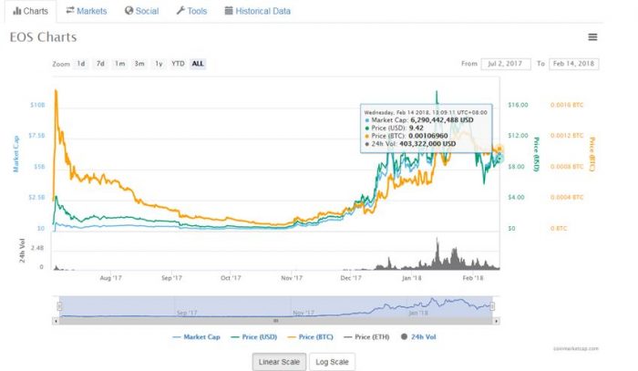
Task: Set zoom to 1d
Action: tap(81, 64)
